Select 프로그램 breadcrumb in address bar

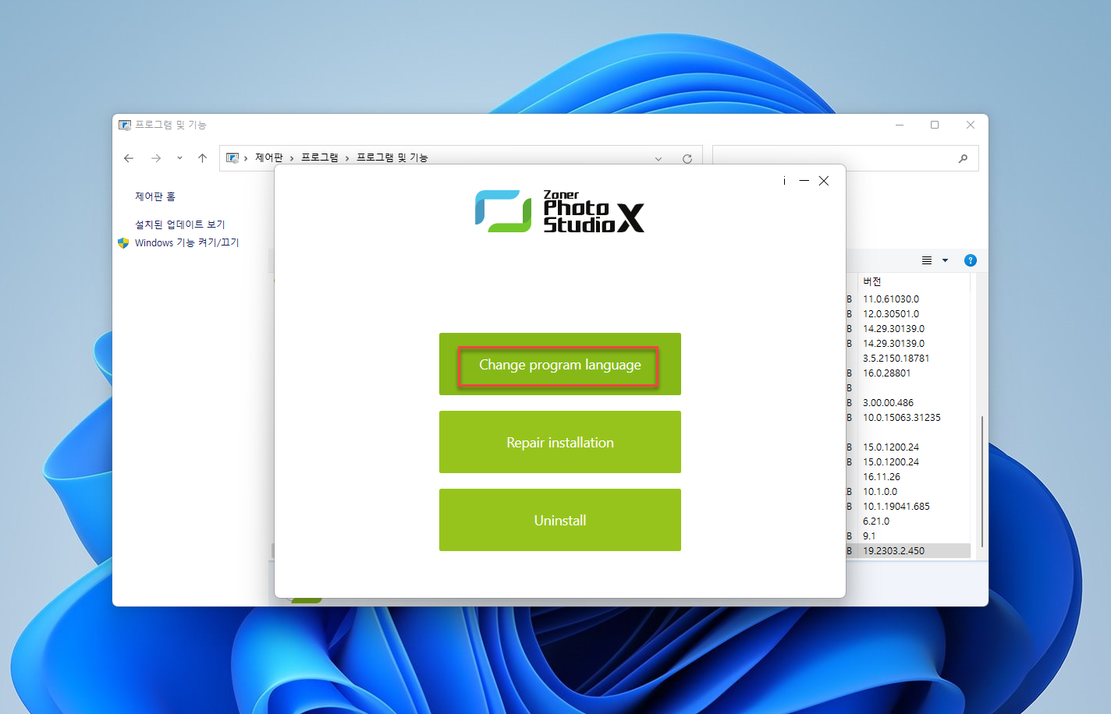(320, 157)
